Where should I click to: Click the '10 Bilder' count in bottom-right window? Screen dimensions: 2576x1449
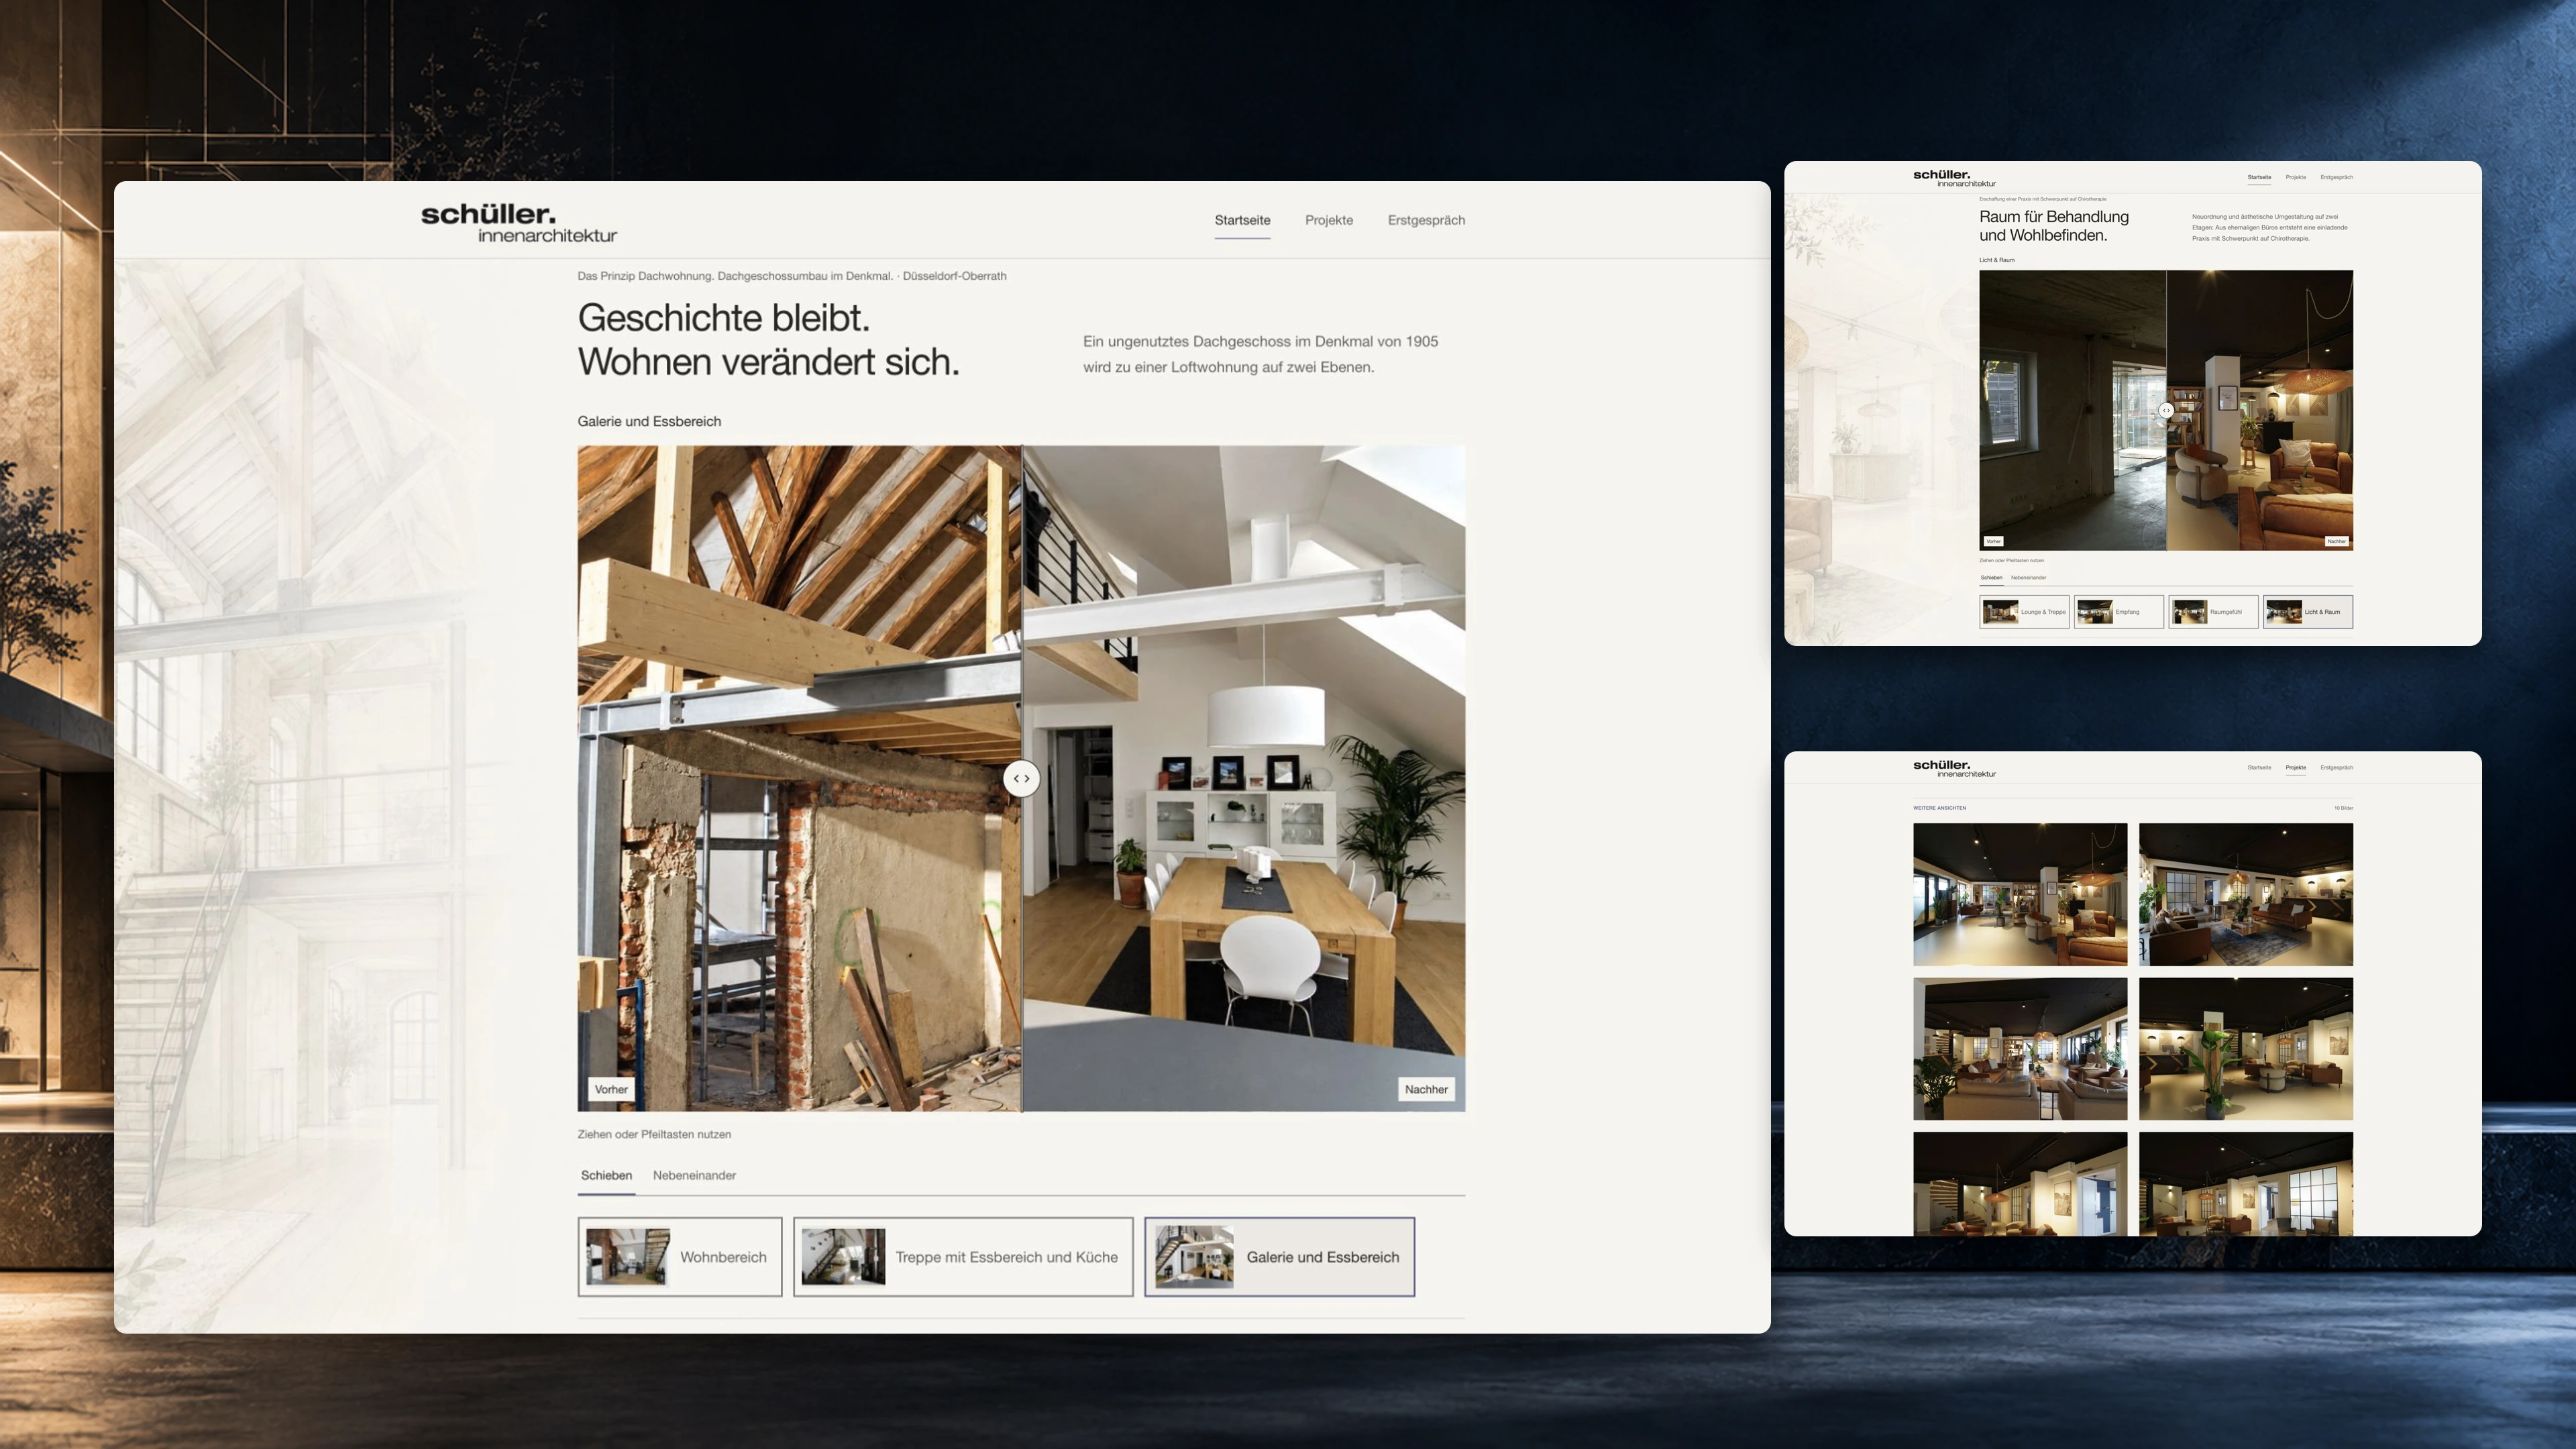pos(2343,808)
